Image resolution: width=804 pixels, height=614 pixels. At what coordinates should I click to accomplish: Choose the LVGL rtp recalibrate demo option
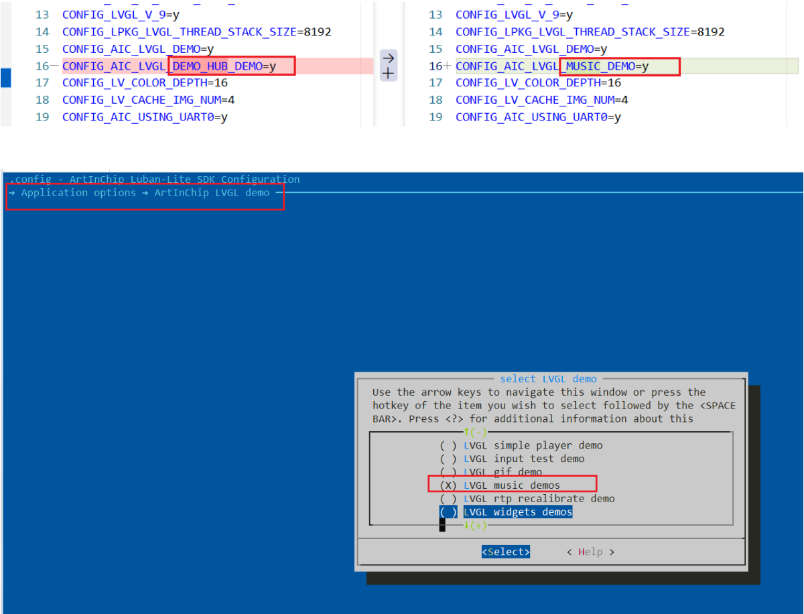(x=527, y=499)
